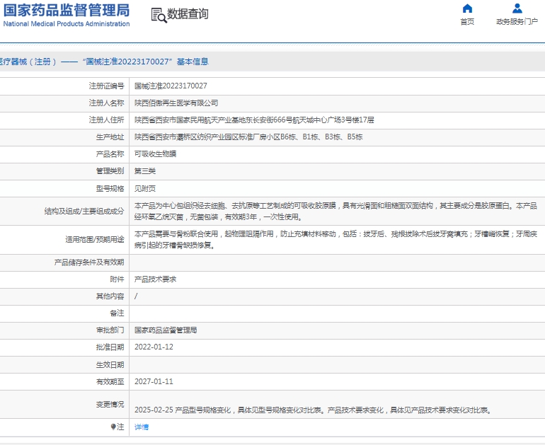
Task: Click the data query magnifier icon
Action: point(159,16)
